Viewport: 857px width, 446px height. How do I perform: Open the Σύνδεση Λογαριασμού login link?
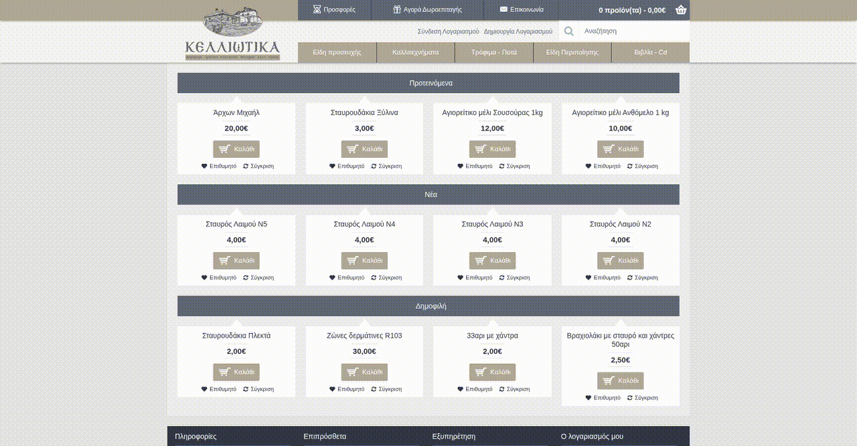pyautogui.click(x=448, y=31)
